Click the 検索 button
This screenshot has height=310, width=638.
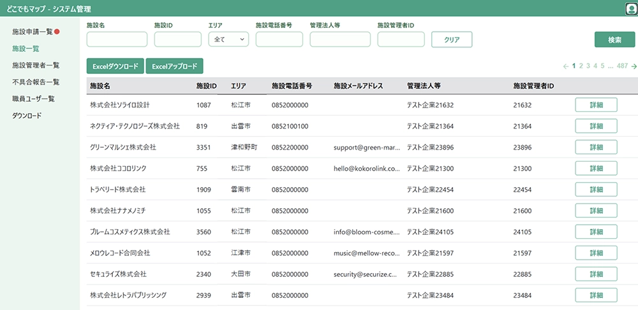614,39
